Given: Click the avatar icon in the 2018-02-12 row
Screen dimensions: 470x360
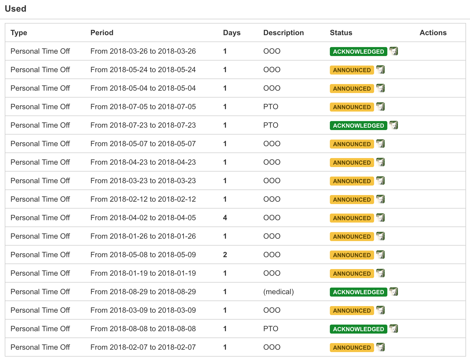Looking at the screenshot, I should (x=380, y=199).
